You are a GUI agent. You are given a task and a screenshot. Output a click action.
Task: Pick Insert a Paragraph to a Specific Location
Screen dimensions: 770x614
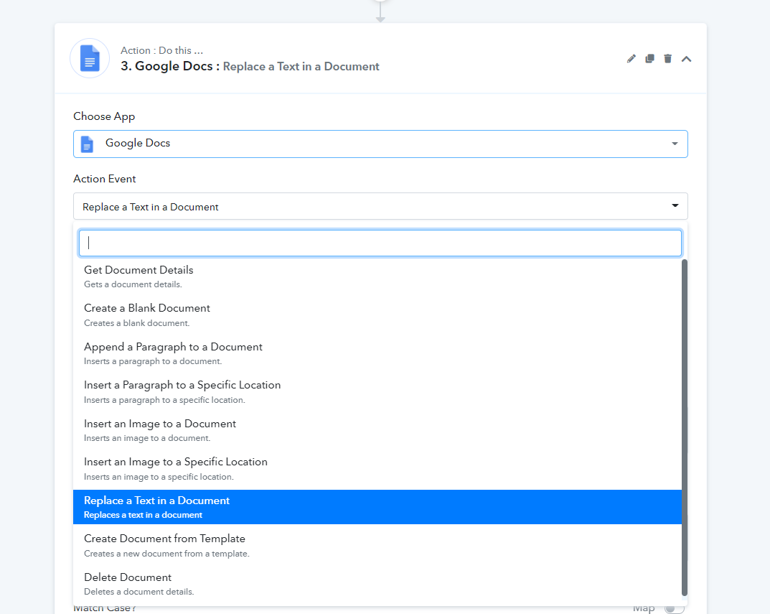pos(377,392)
